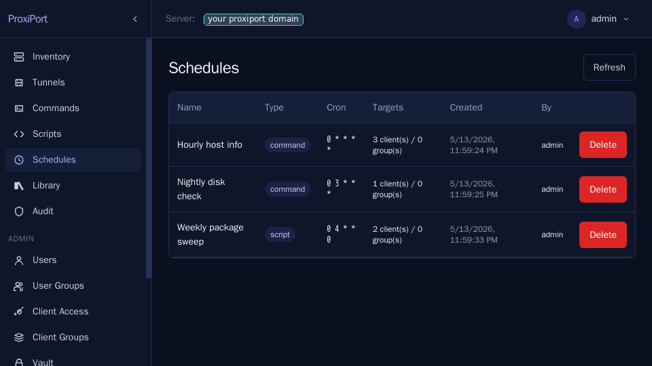Image resolution: width=652 pixels, height=366 pixels.
Task: Click the User Groups people icon
Action: tap(19, 286)
